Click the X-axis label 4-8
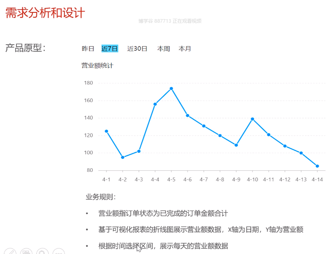The height and width of the screenshot is (254, 331). coord(220,180)
